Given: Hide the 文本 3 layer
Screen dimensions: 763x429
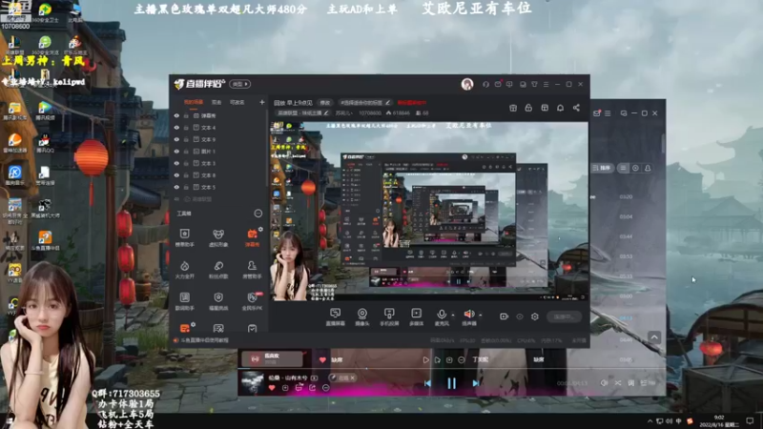Looking at the screenshot, I should pyautogui.click(x=176, y=163).
